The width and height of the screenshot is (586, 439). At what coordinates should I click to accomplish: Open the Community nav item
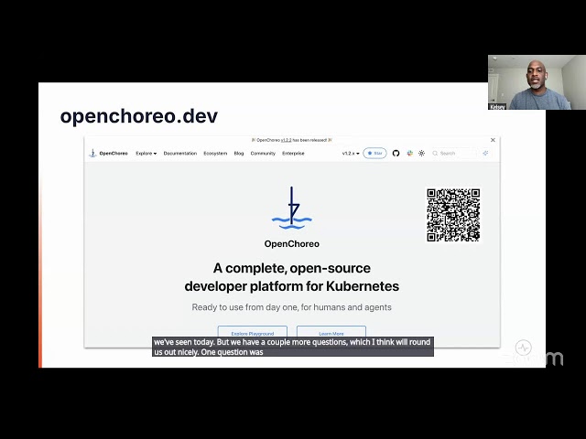click(x=263, y=154)
